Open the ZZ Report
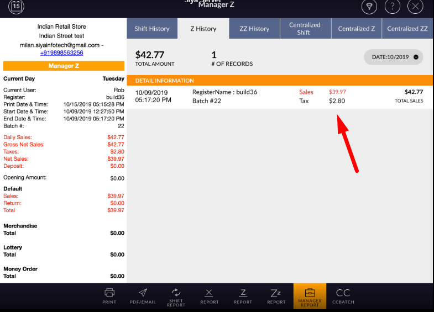 [276, 295]
